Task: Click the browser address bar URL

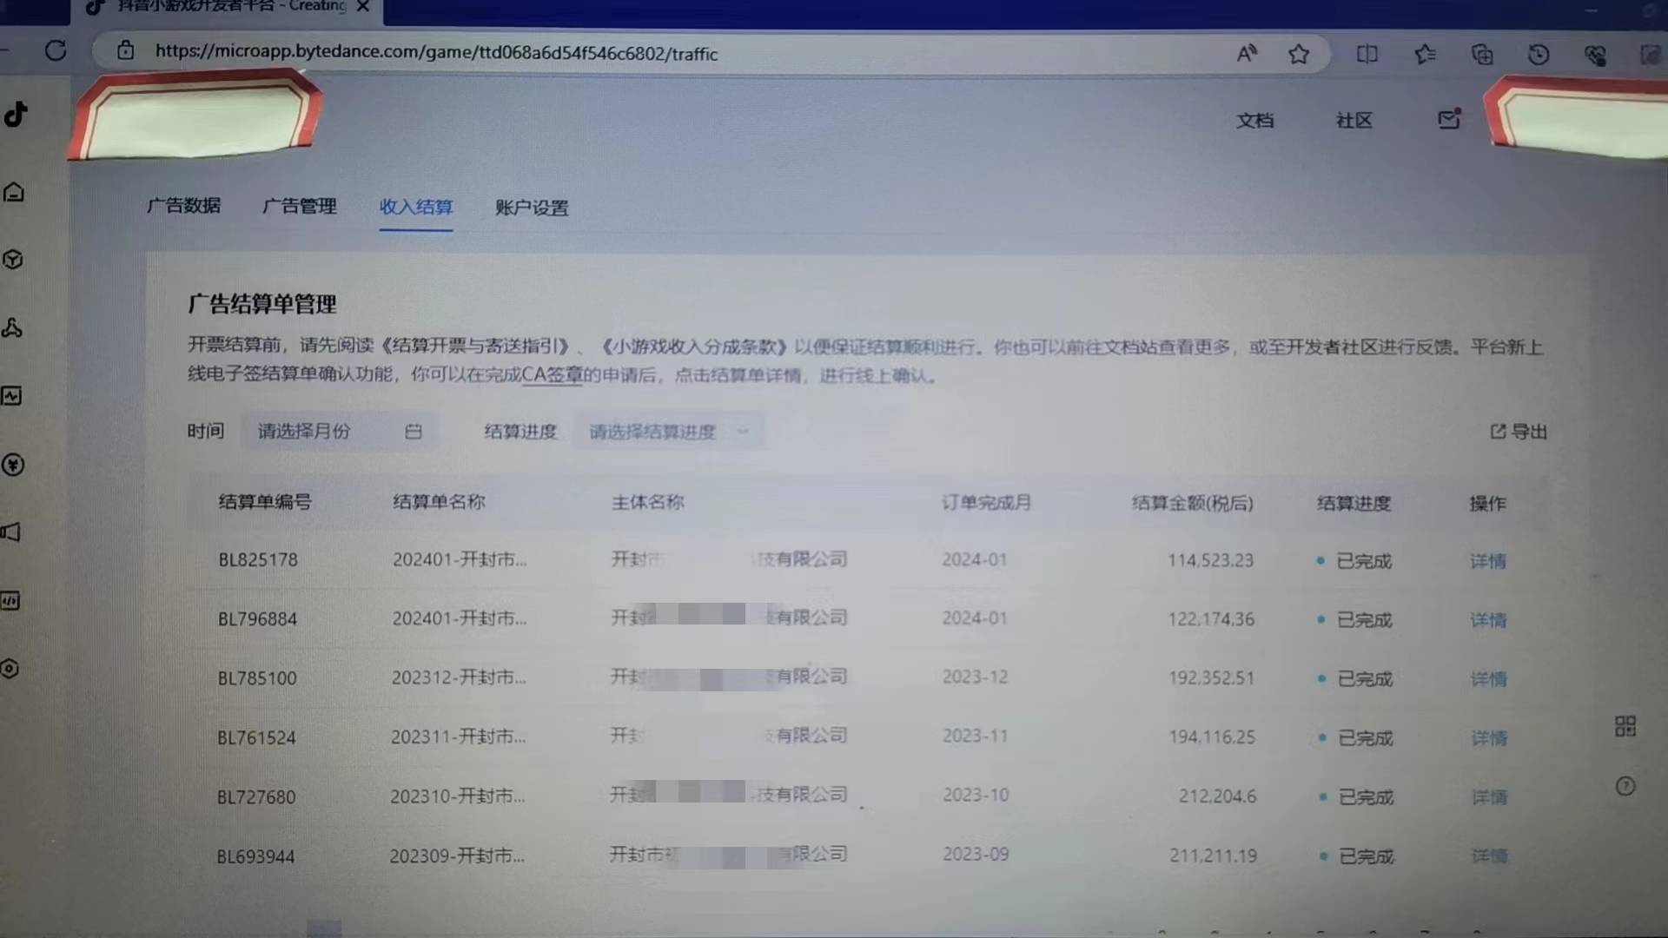Action: [436, 53]
